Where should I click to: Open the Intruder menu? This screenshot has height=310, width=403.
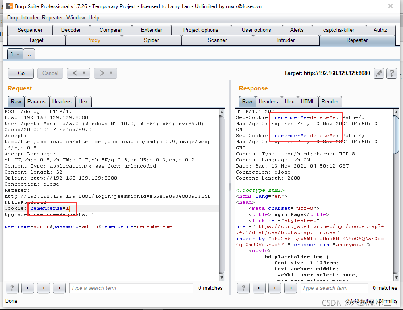tap(30, 17)
